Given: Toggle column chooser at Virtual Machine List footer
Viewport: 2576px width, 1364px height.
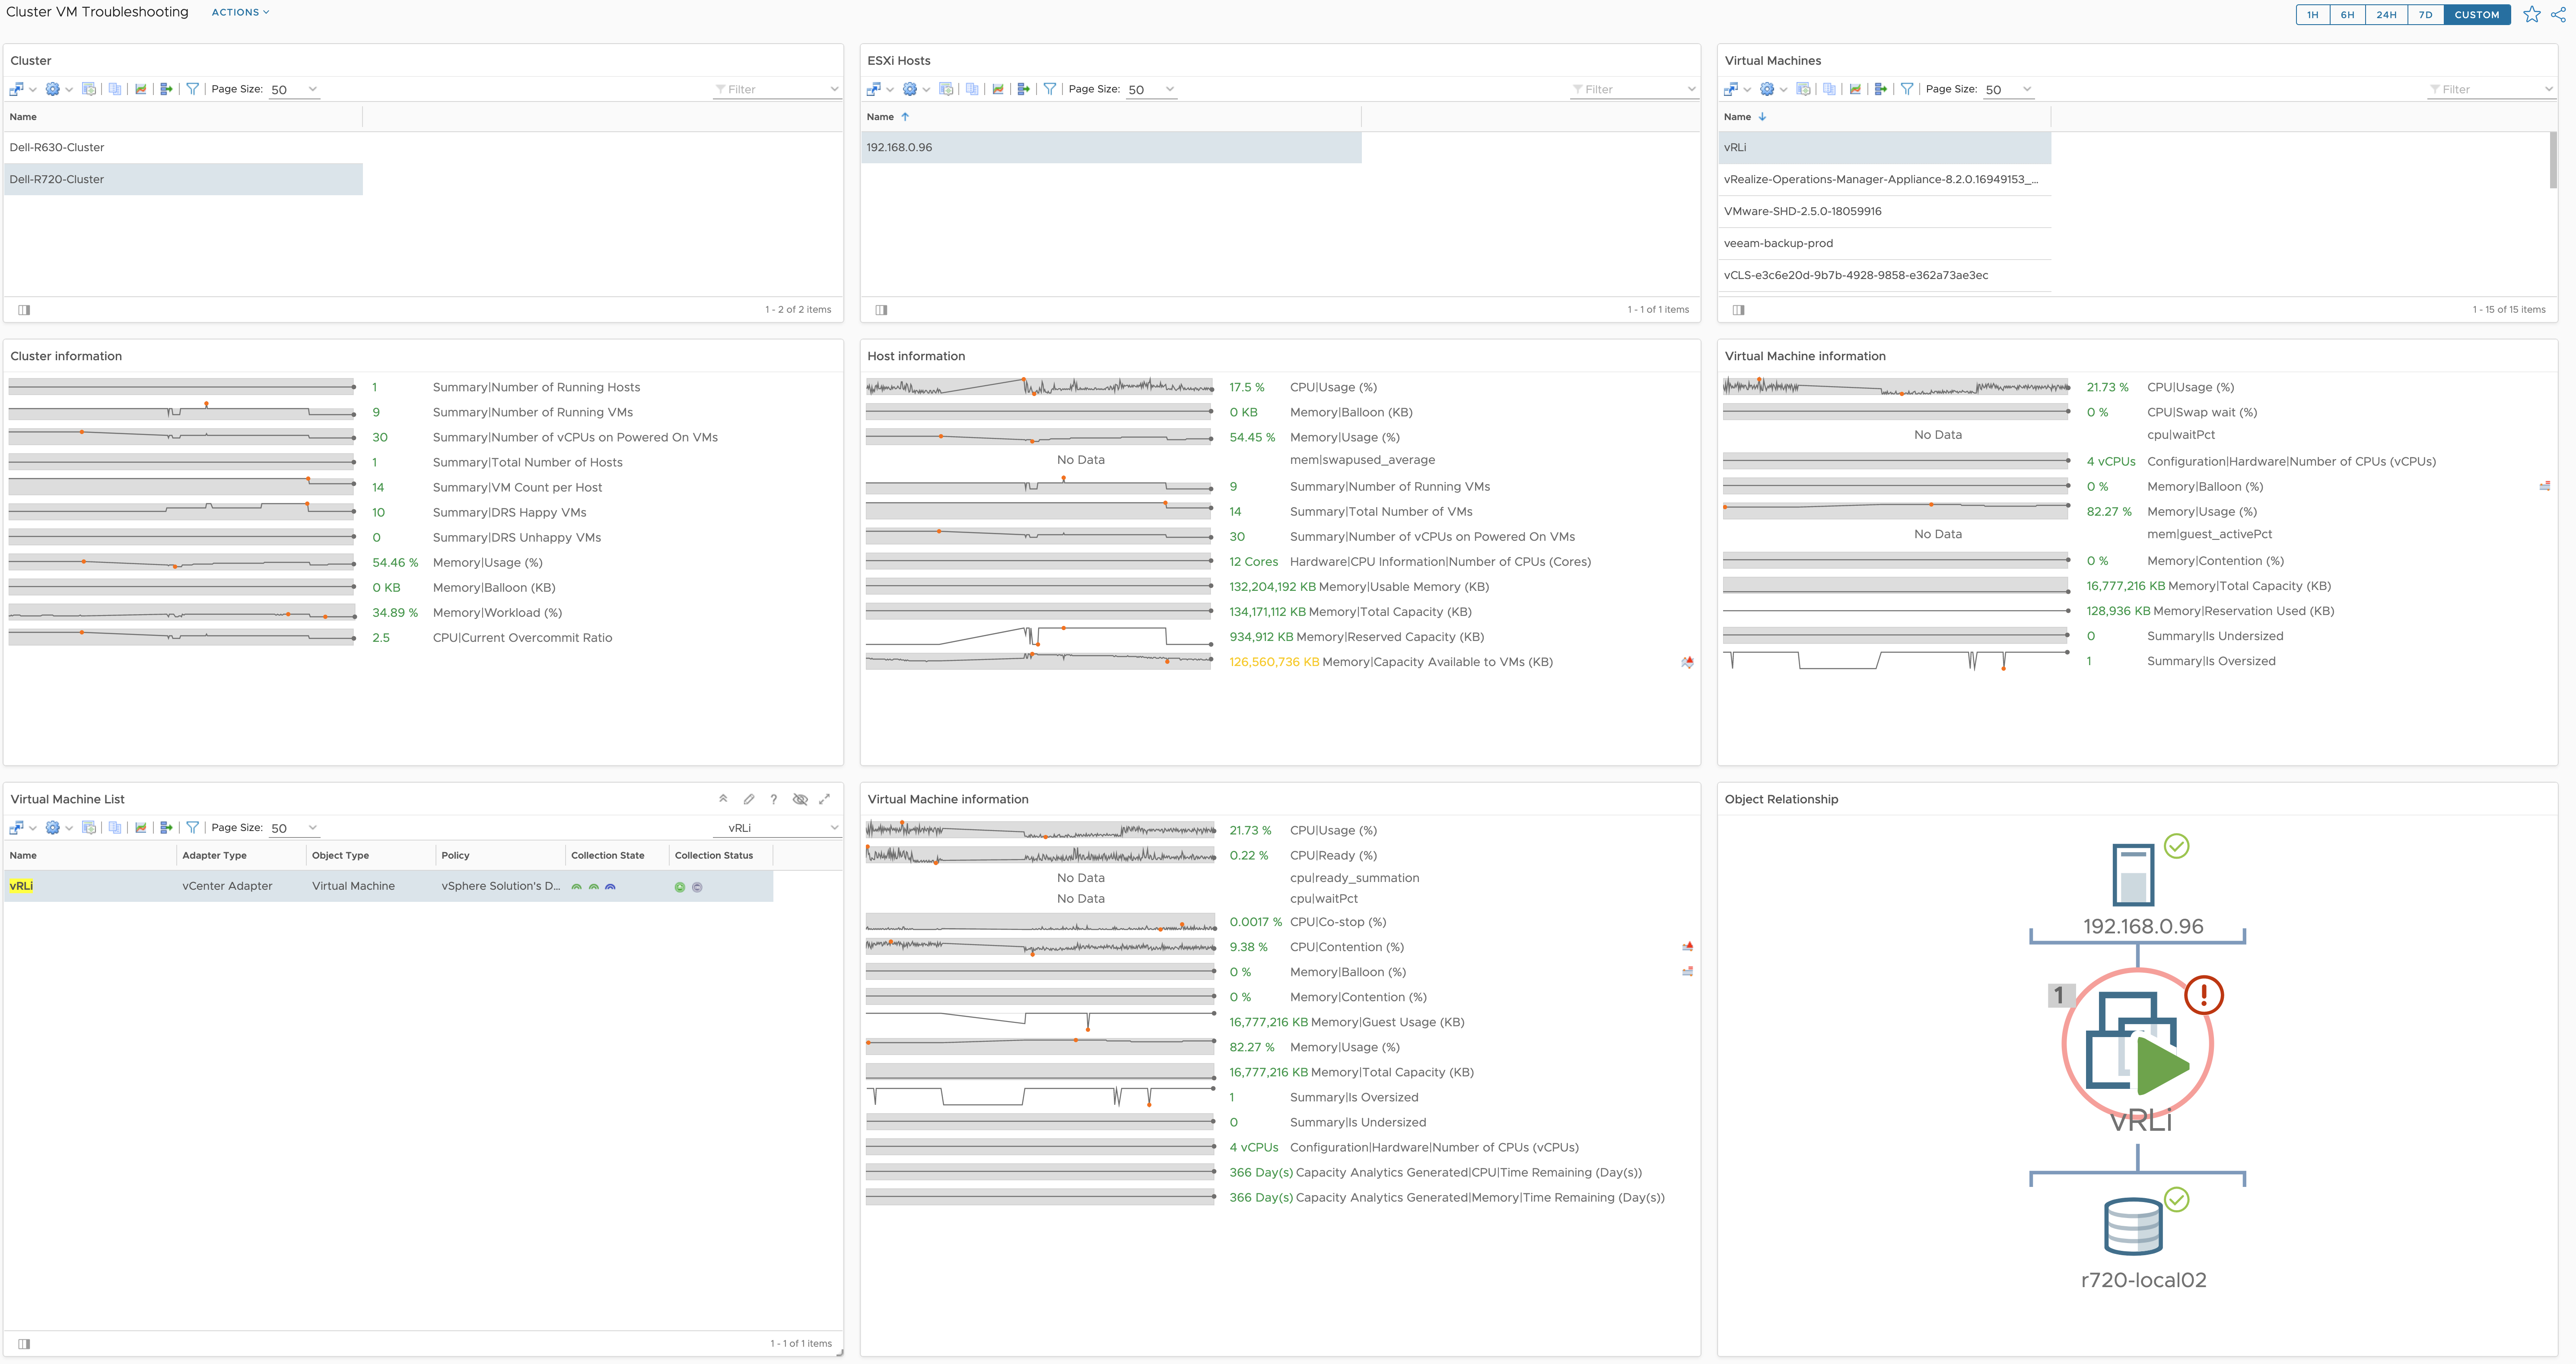Looking at the screenshot, I should click(24, 1344).
